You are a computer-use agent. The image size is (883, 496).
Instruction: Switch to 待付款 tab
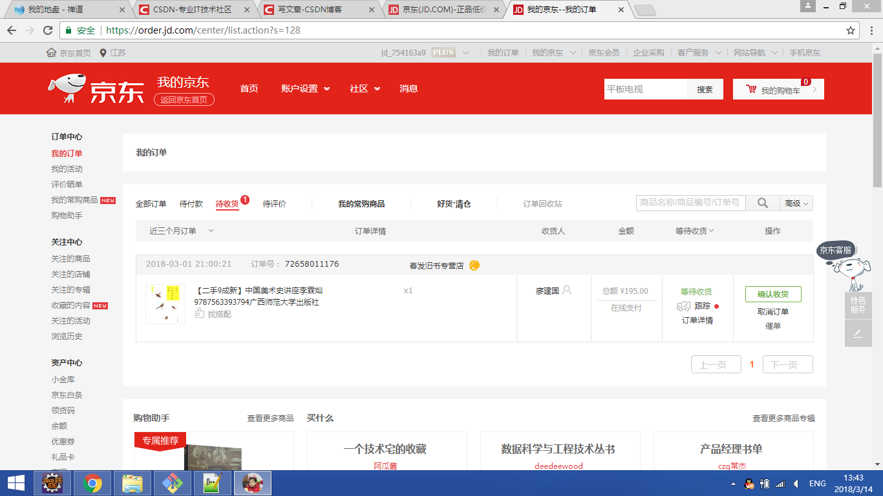tap(191, 203)
